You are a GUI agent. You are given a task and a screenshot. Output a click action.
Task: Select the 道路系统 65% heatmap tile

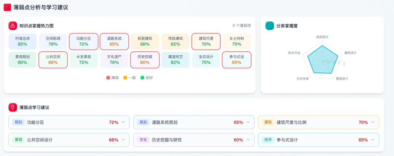point(114,41)
